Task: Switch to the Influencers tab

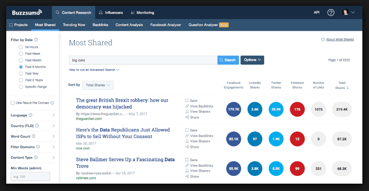Action: point(111,12)
